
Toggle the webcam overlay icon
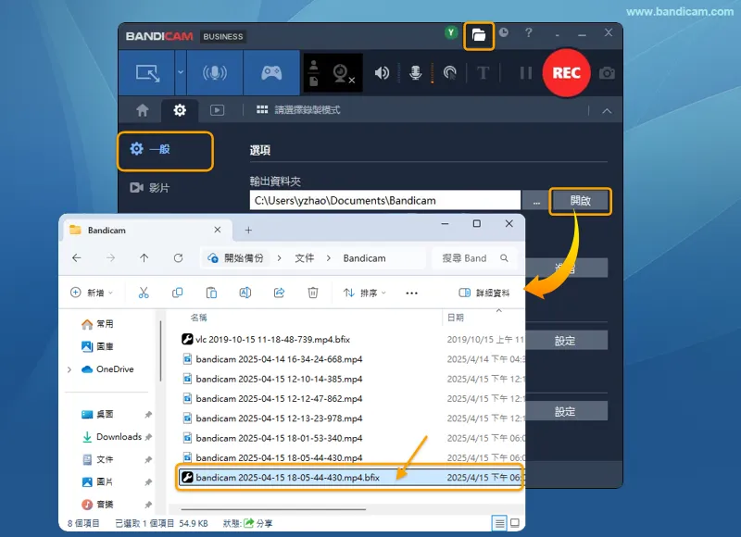[x=343, y=74]
